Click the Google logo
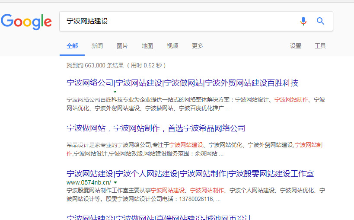The width and height of the screenshot is (354, 220). pos(26,22)
